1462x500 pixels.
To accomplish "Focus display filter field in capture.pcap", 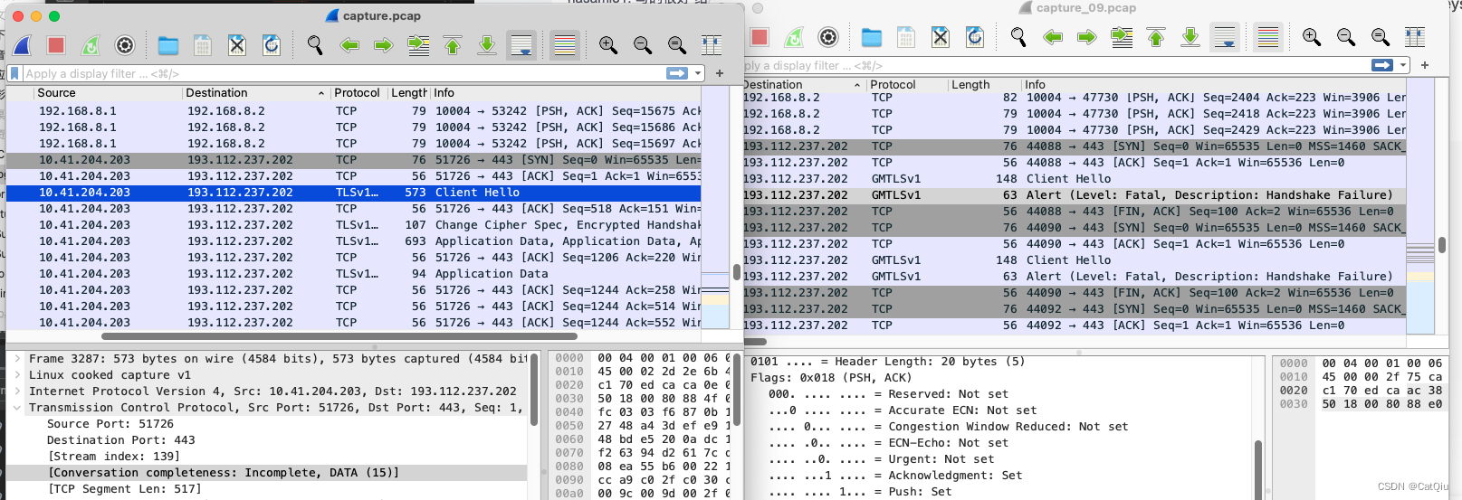I will click(344, 73).
